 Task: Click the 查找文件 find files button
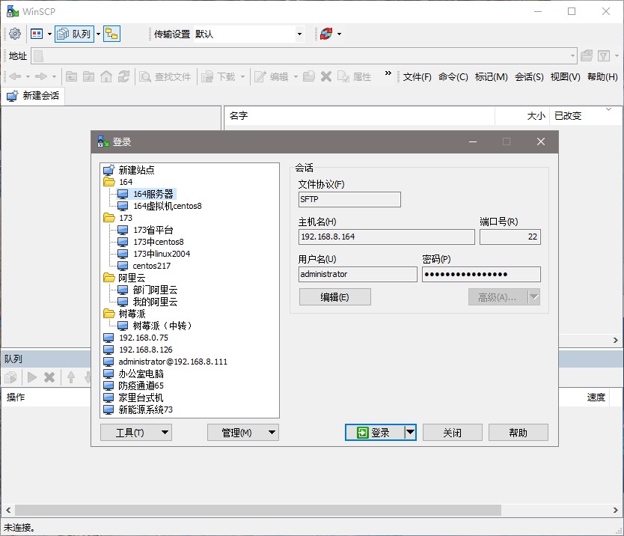[x=165, y=76]
